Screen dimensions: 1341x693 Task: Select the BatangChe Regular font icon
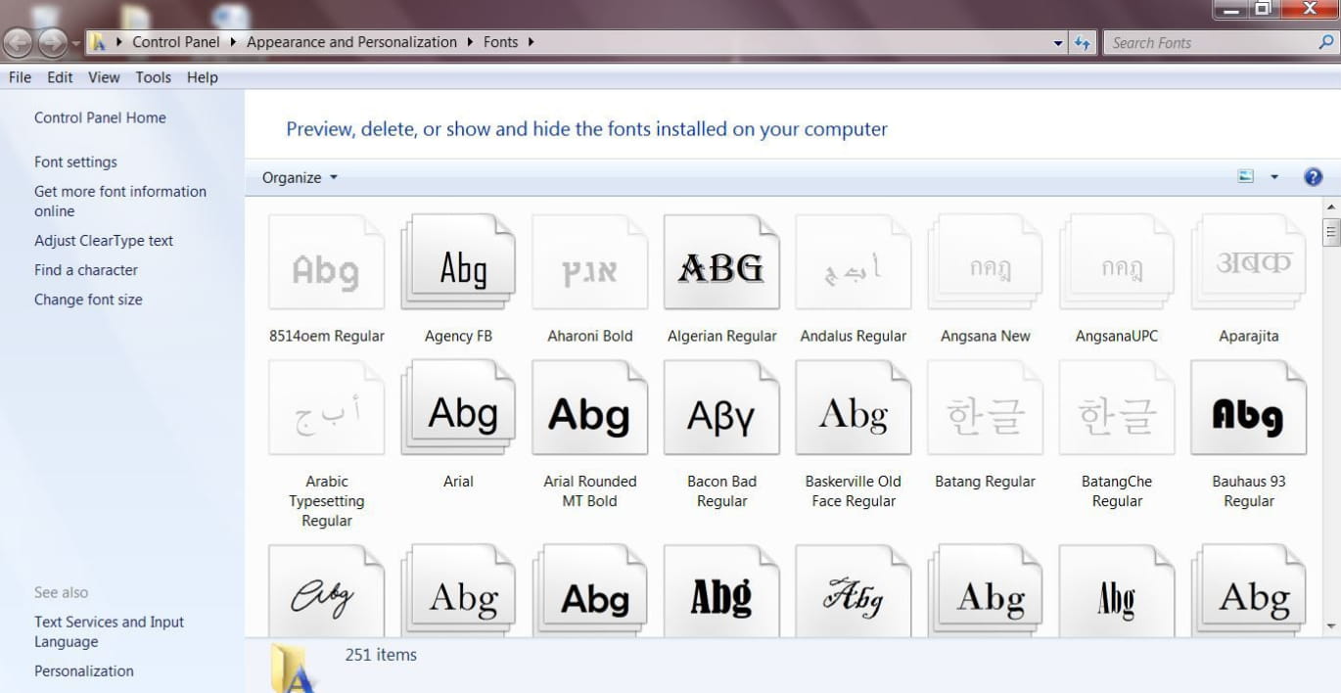[x=1117, y=408]
